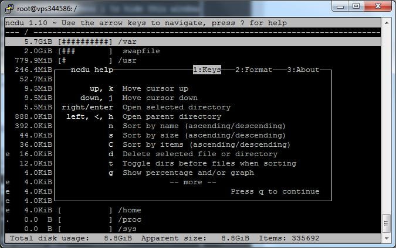
Task: Click the 5.5MiB size value
Action: (x=38, y=107)
